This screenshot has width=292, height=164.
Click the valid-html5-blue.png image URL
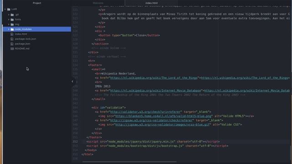pyautogui.click(x=163, y=116)
